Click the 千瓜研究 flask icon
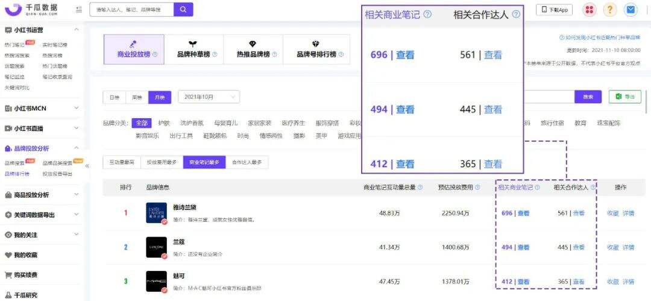651x301 pixels. (8, 295)
